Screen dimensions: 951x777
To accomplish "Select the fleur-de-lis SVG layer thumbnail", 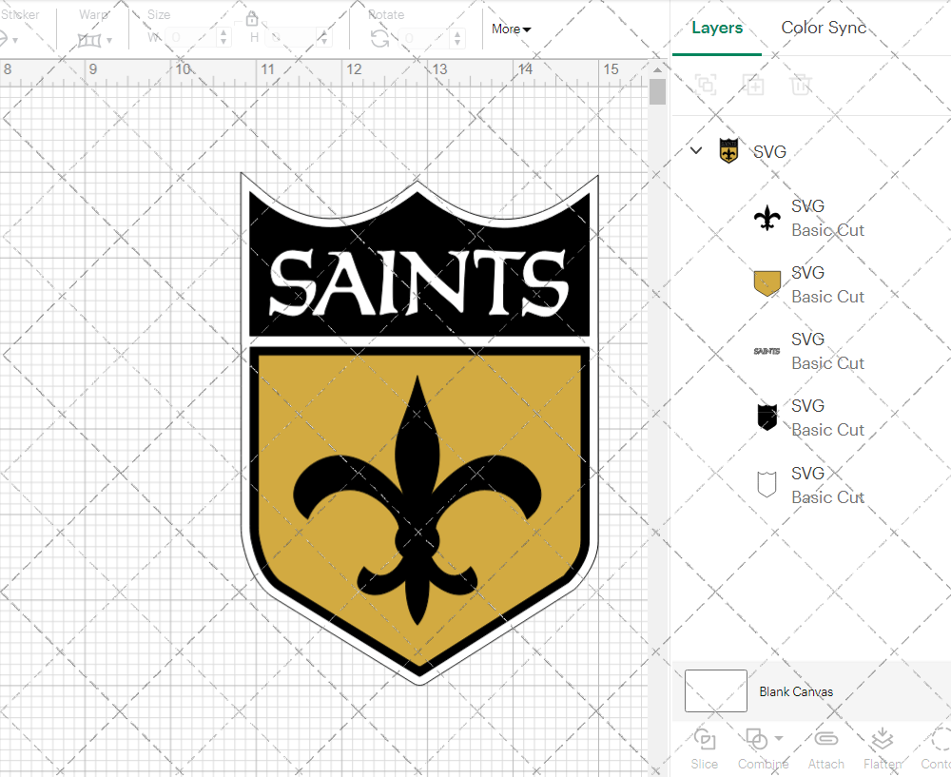I will 767,218.
